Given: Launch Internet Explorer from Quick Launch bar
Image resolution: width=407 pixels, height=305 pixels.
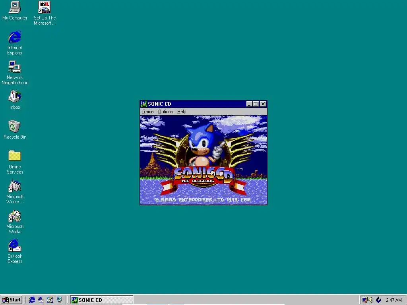Looking at the screenshot, I should click(32, 300).
